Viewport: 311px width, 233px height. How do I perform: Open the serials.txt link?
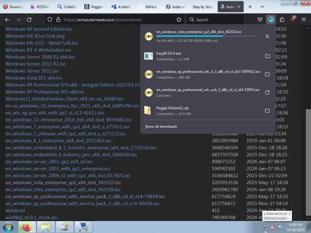point(15,211)
